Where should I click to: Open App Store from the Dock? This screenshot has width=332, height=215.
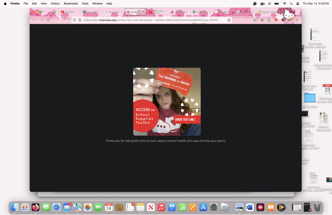click(x=203, y=207)
